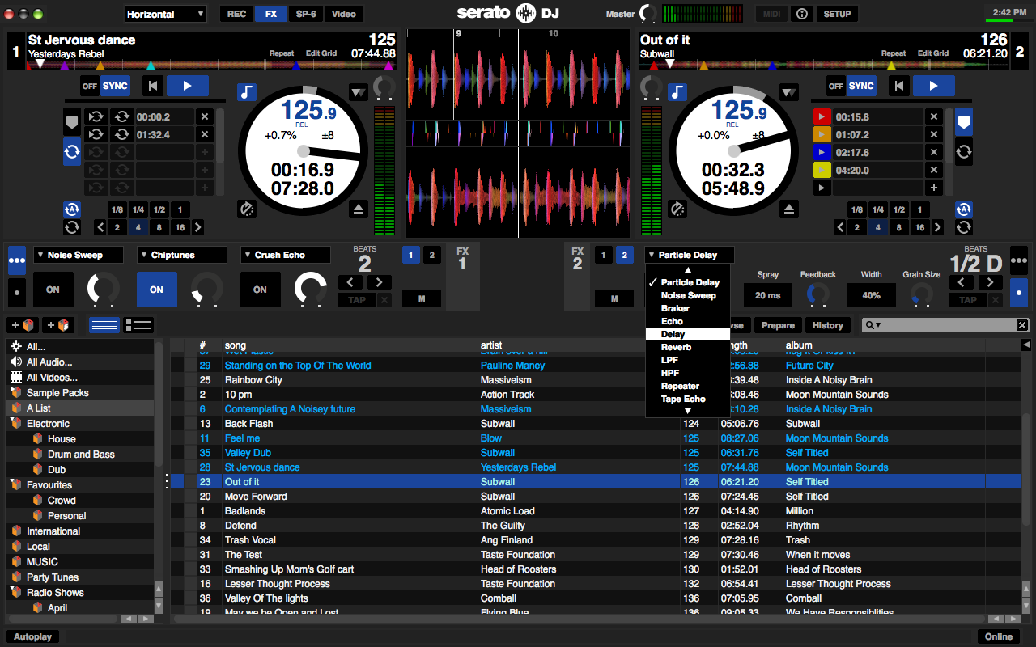
Task: Click the Prepare panel button
Action: 778,325
